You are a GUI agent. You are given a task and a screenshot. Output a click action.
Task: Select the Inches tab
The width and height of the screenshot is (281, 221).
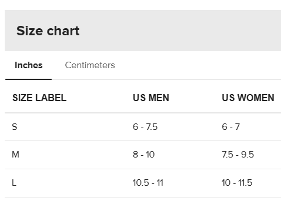click(29, 65)
